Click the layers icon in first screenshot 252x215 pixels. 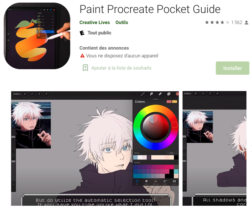(x=169, y=94)
